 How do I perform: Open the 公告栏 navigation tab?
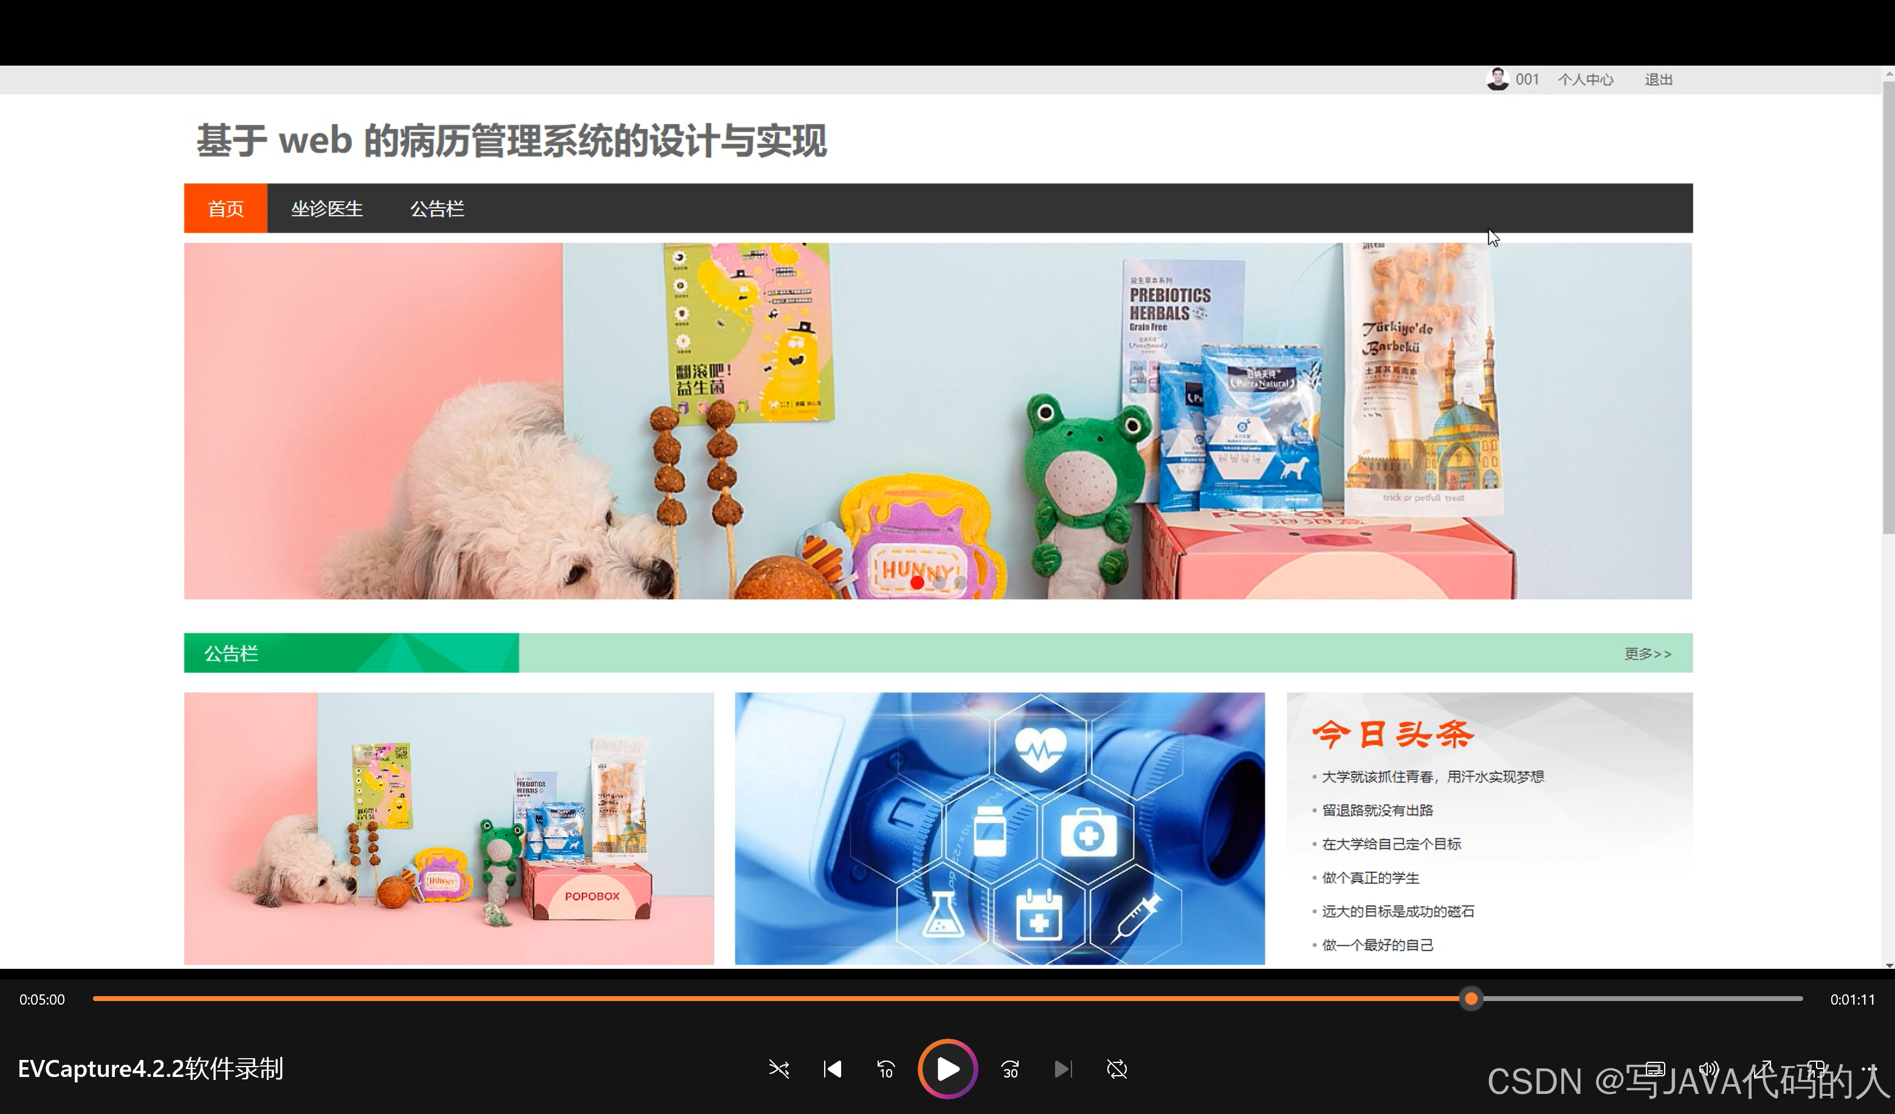pos(438,208)
